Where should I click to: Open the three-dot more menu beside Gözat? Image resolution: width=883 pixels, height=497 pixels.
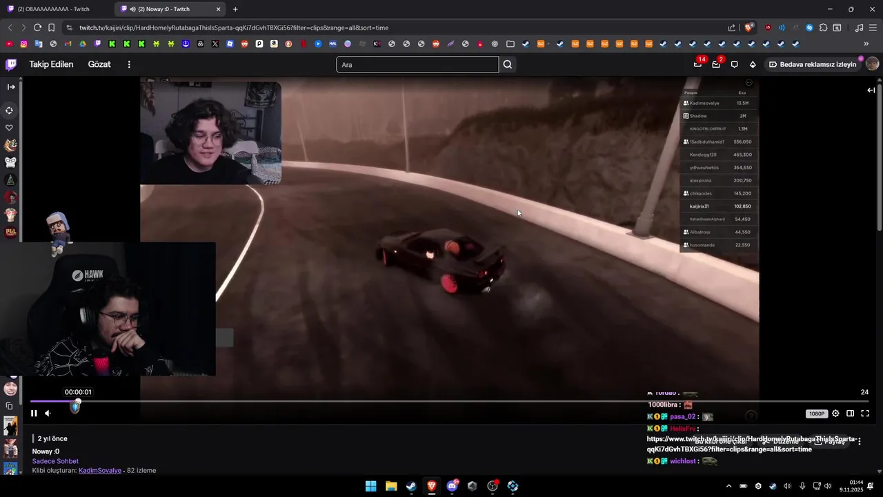pos(129,64)
